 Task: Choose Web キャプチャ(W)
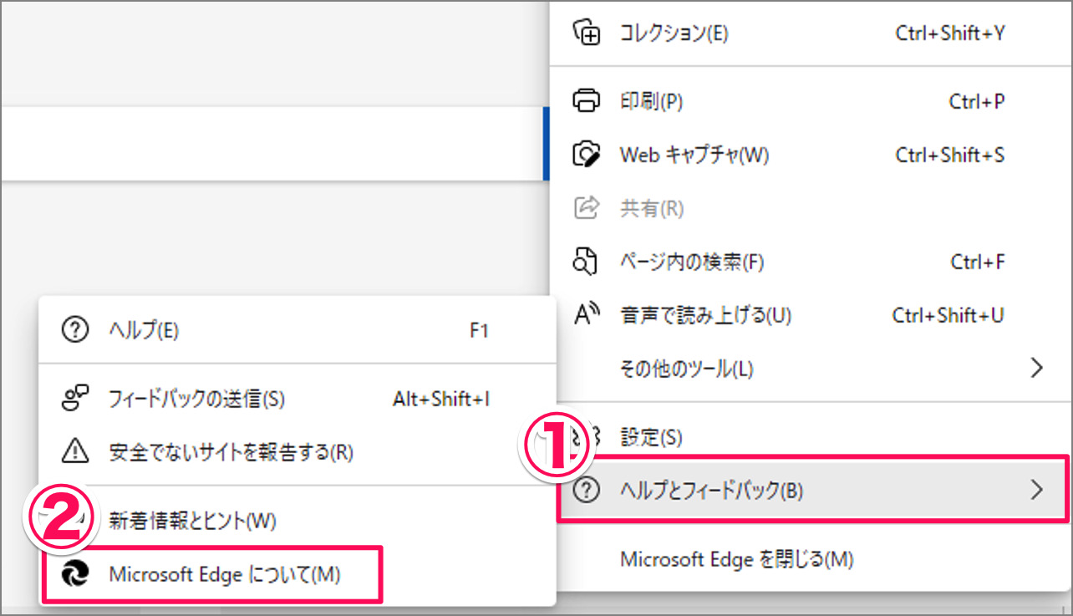[811, 155]
